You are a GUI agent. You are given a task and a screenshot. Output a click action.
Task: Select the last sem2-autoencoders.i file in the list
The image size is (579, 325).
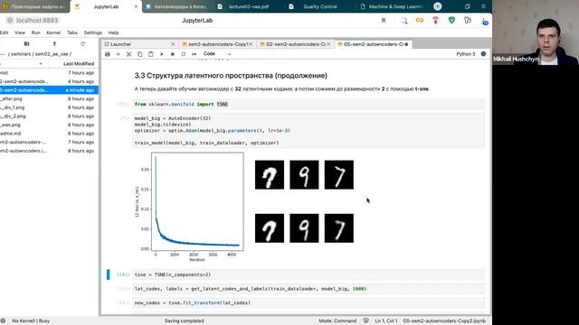click(x=49, y=151)
